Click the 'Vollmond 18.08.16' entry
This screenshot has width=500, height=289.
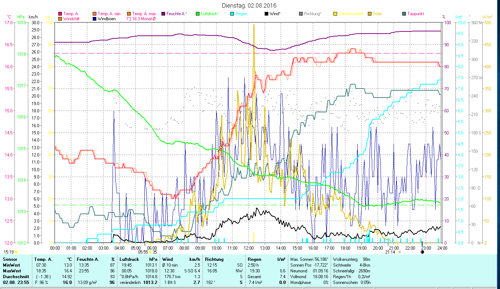[x=309, y=277]
